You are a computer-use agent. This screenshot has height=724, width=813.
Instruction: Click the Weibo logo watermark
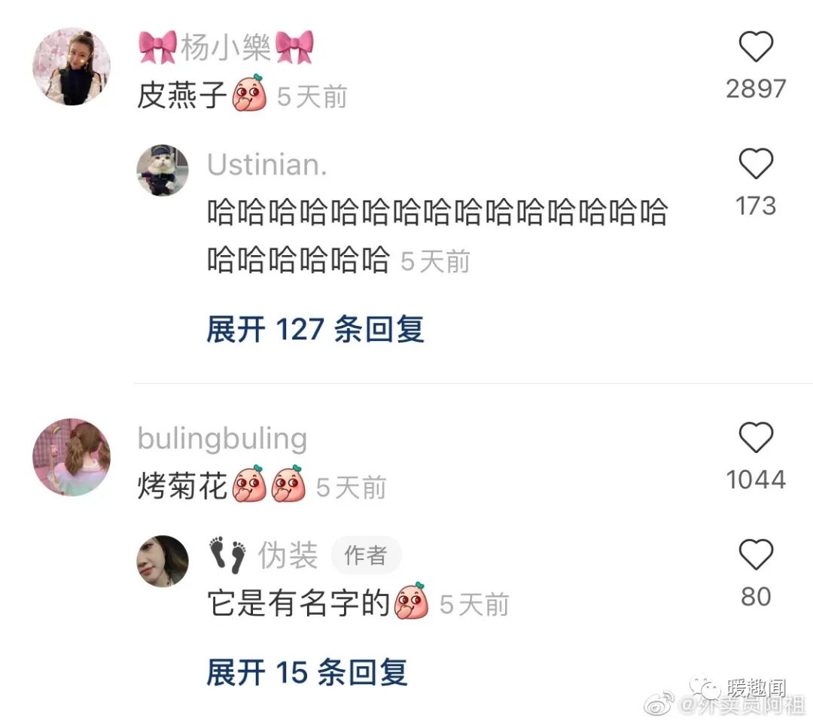click(659, 704)
